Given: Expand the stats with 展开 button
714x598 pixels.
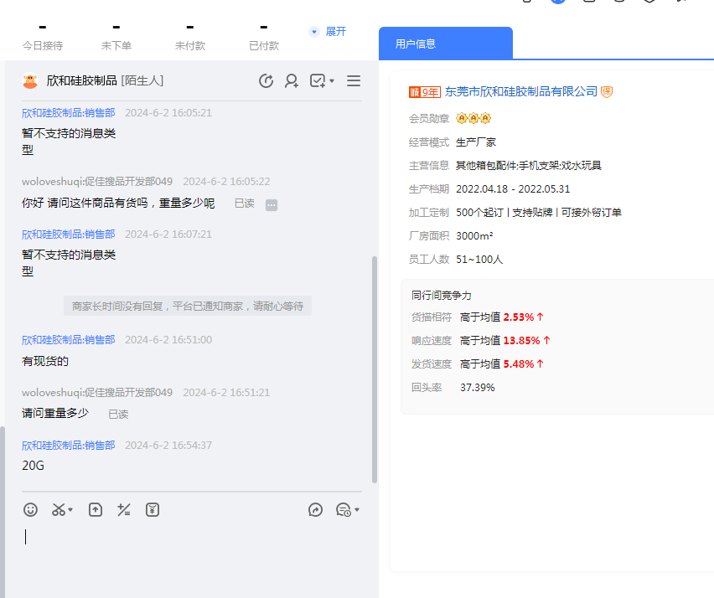Looking at the screenshot, I should tap(328, 32).
